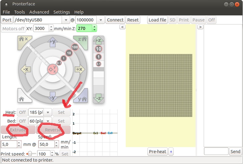Click the Print button

(184, 20)
